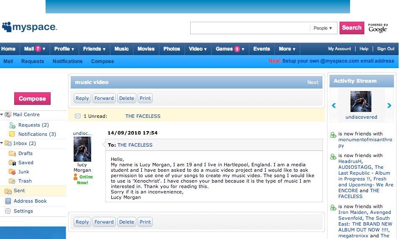Click the Games badge showing 3
The image size is (399, 239).
(x=237, y=49)
